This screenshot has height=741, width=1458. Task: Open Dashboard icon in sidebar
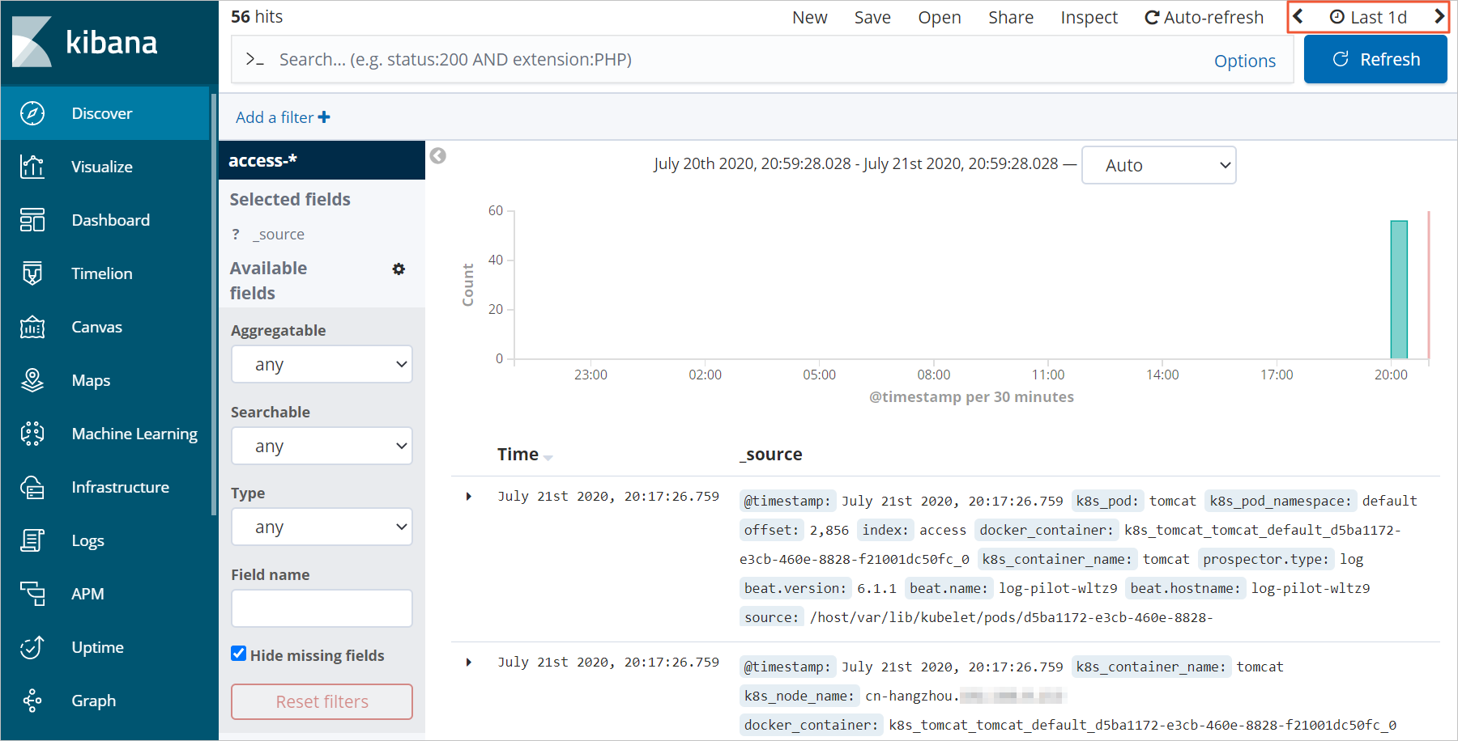click(x=32, y=220)
